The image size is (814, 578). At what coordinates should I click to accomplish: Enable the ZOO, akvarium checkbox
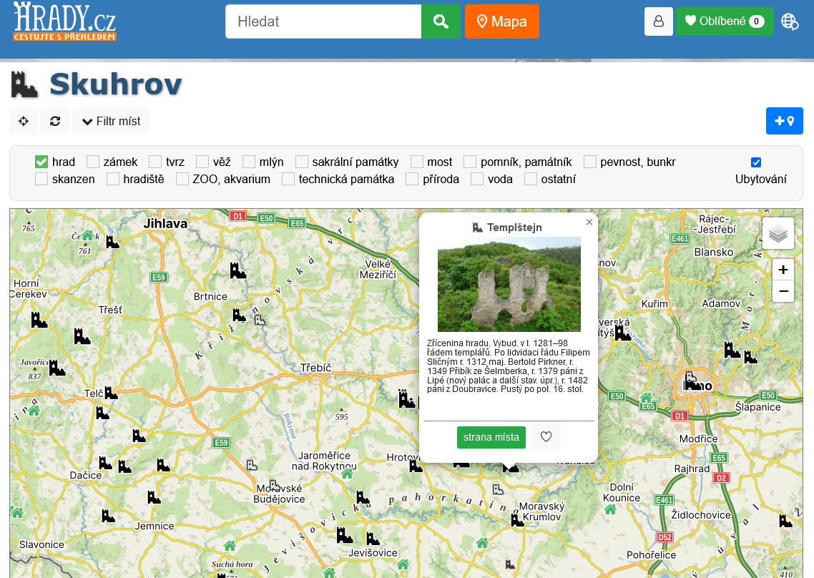pos(182,179)
